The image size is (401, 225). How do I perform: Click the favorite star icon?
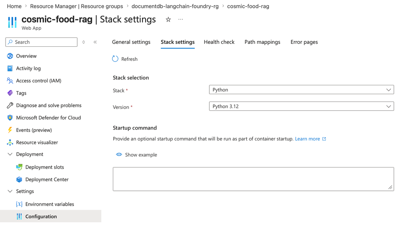pyautogui.click(x=168, y=20)
